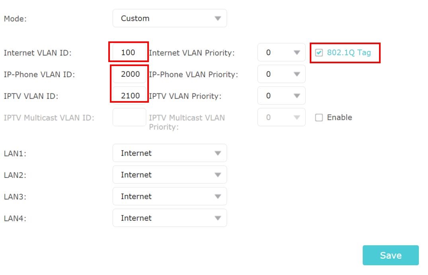Click the Internet VLAN ID field showing 100
The width and height of the screenshot is (428, 275).
point(128,52)
